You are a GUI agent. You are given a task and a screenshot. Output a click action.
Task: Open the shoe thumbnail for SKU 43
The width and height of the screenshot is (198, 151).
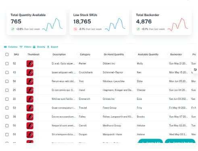pyautogui.click(x=30, y=73)
